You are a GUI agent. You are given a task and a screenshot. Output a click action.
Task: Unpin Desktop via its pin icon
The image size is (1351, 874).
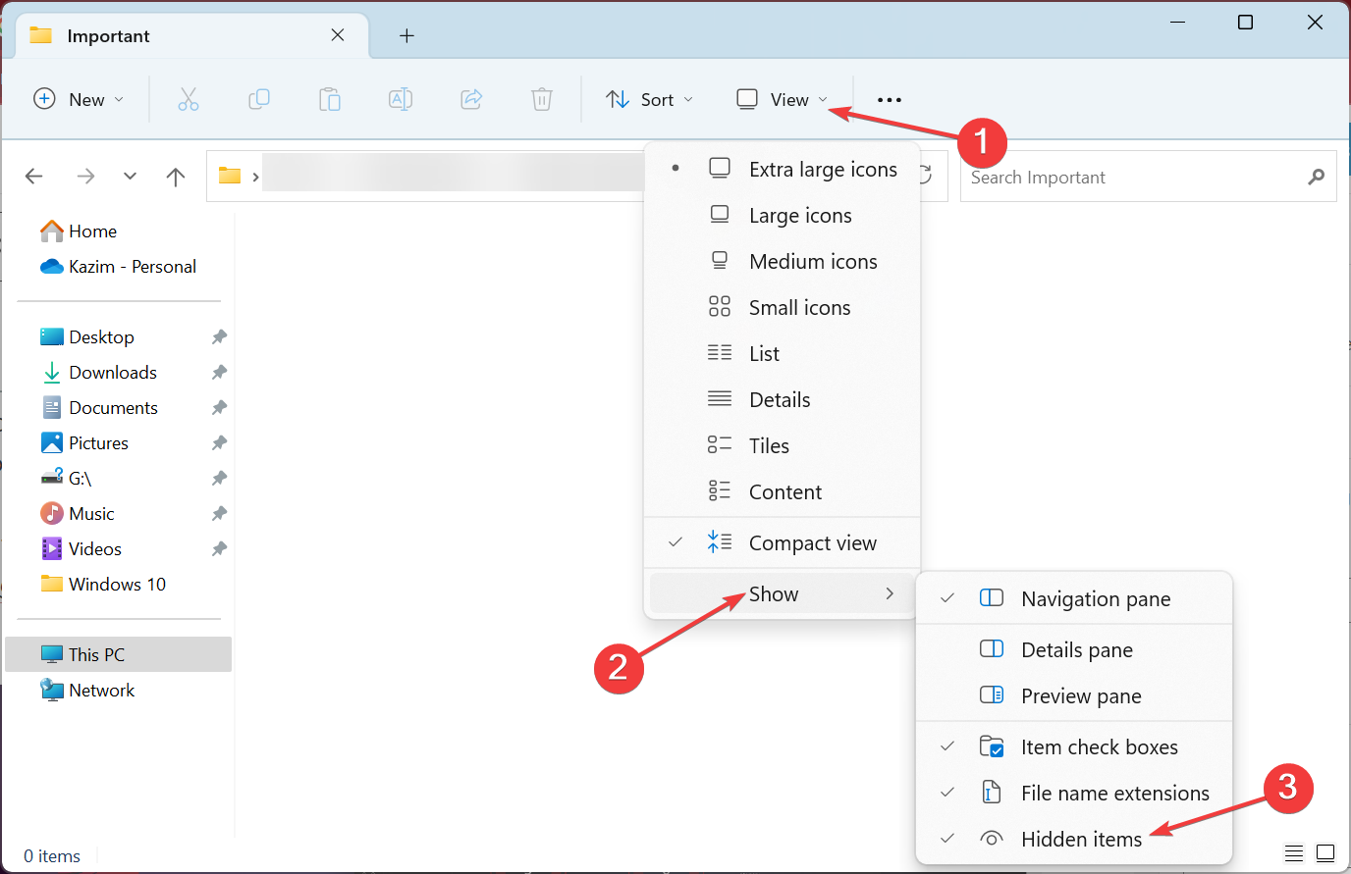219,337
